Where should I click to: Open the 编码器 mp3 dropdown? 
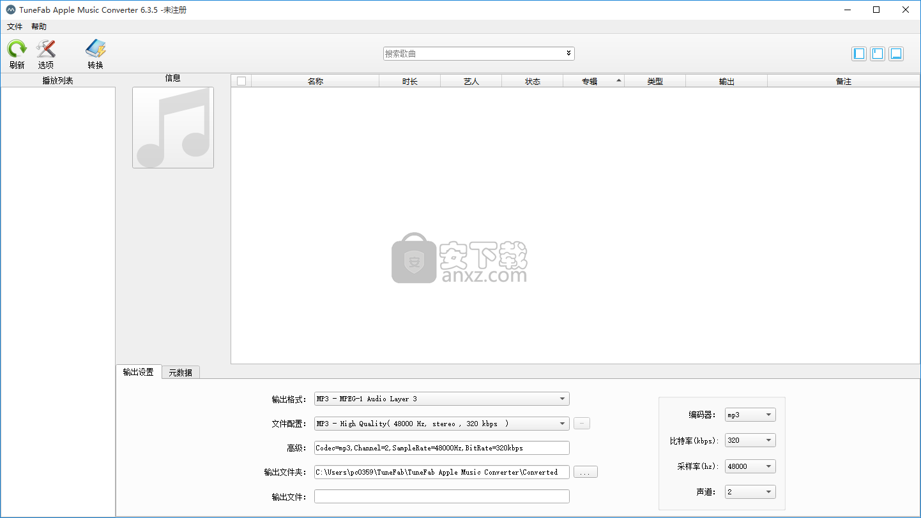click(x=750, y=415)
